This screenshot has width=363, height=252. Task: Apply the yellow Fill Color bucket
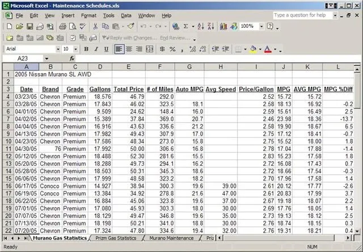[254, 49]
